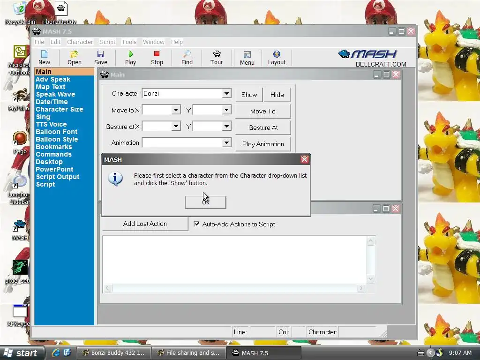Expand the Move to Y dropdown

226,110
